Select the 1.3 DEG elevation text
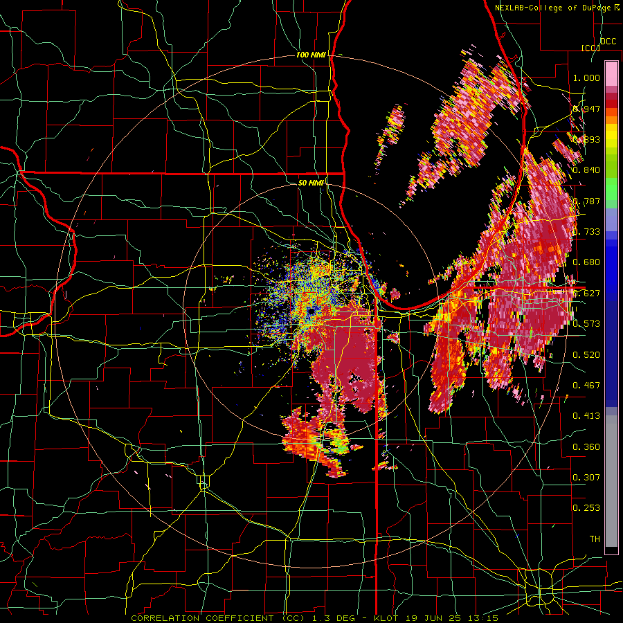 [x=332, y=618]
